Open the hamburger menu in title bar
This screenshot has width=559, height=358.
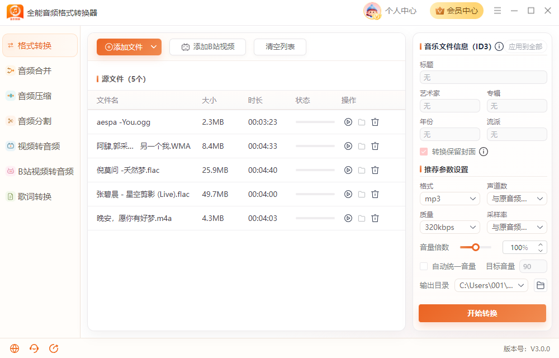[498, 11]
